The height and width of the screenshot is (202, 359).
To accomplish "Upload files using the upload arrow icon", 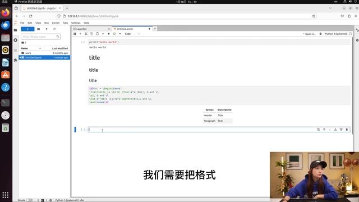I will pos(47,29).
